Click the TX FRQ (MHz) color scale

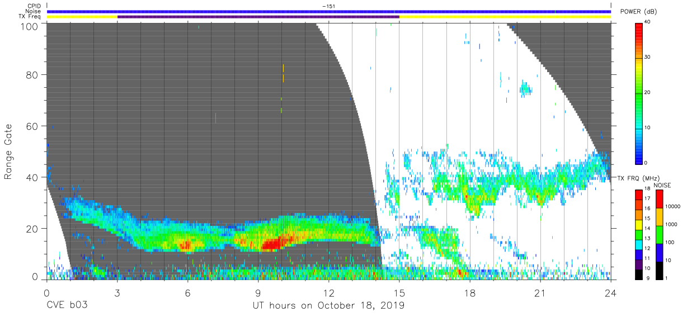tap(638, 234)
